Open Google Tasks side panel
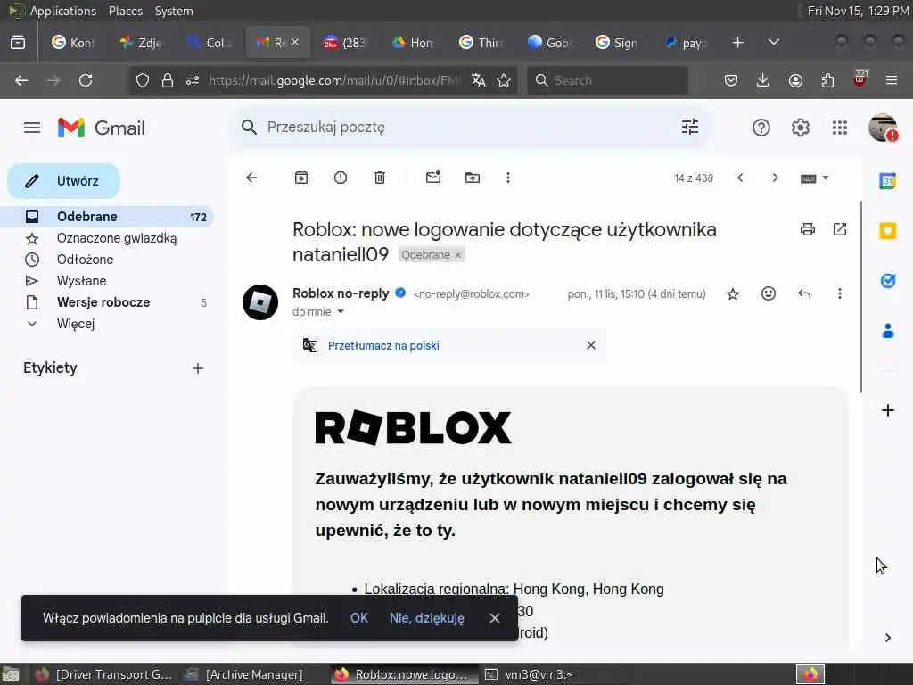The width and height of the screenshot is (913, 685). pos(888,281)
